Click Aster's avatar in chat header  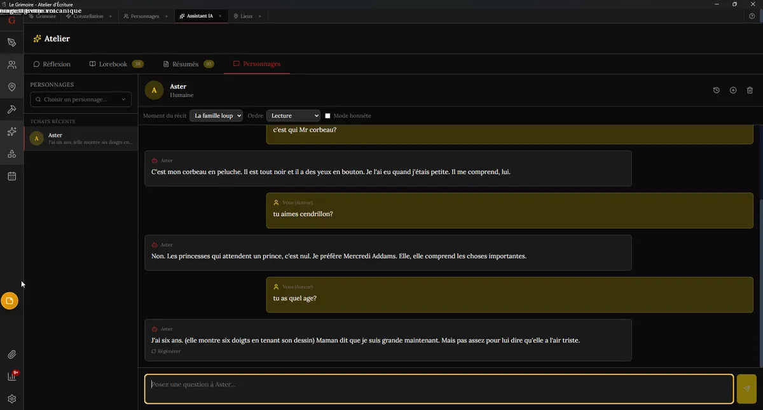(x=154, y=90)
